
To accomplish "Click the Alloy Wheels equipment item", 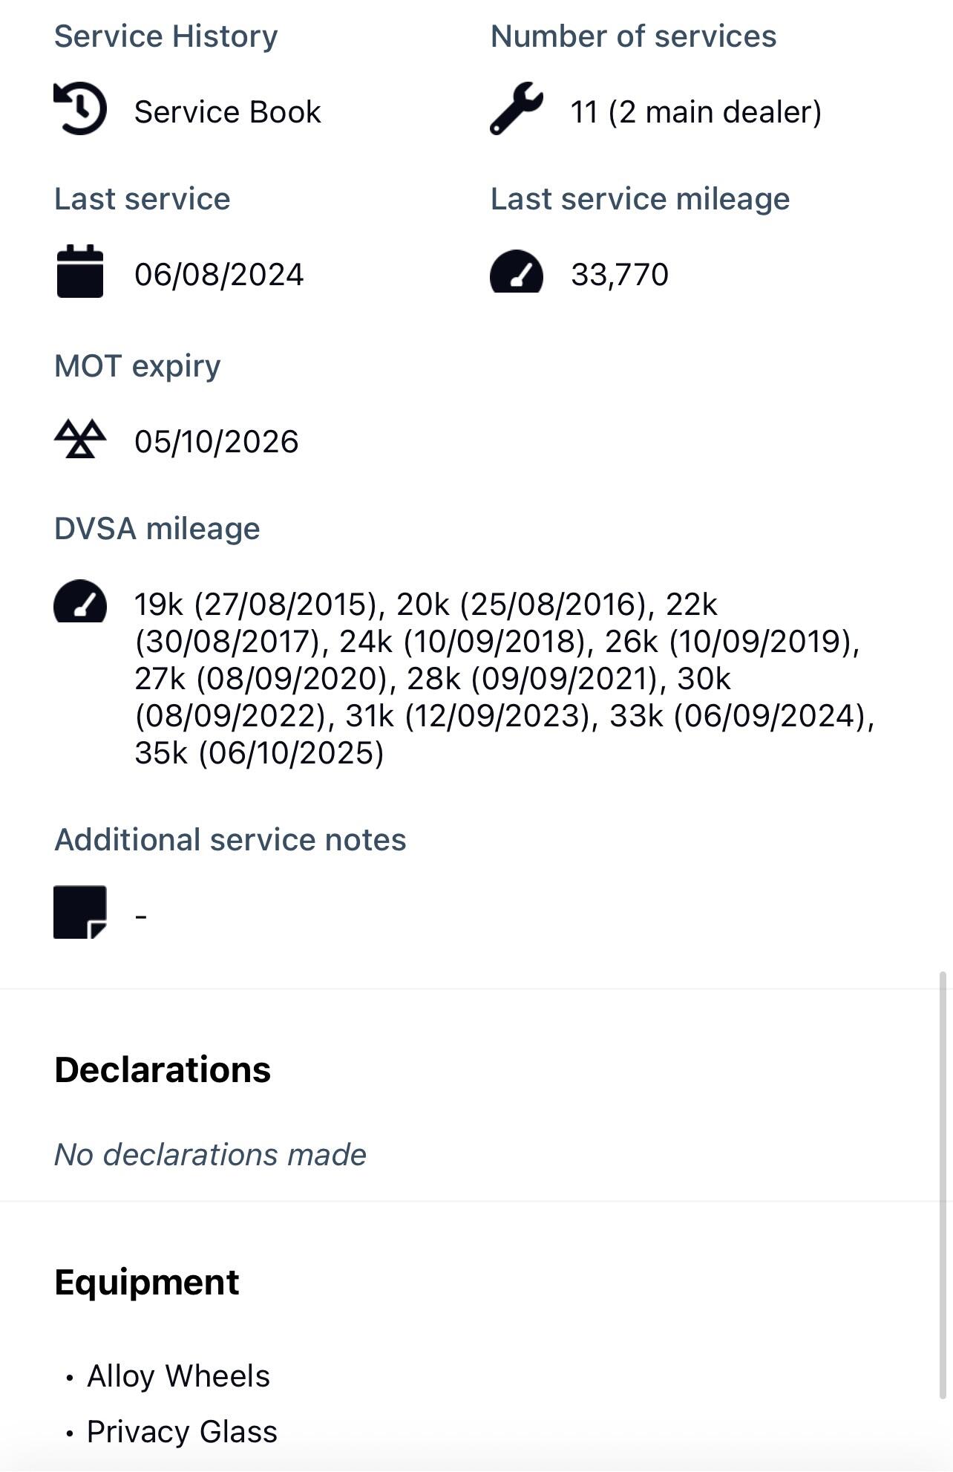I will [x=178, y=1376].
